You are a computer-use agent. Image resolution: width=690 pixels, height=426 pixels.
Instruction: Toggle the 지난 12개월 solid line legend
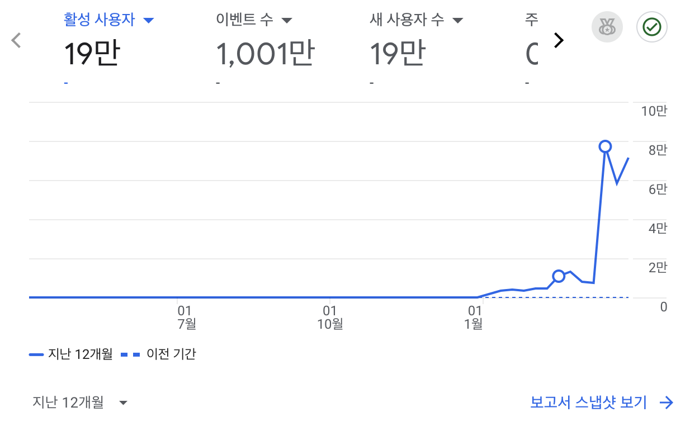[71, 354]
